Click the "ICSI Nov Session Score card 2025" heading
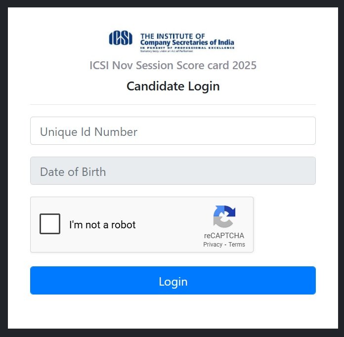 pos(173,65)
